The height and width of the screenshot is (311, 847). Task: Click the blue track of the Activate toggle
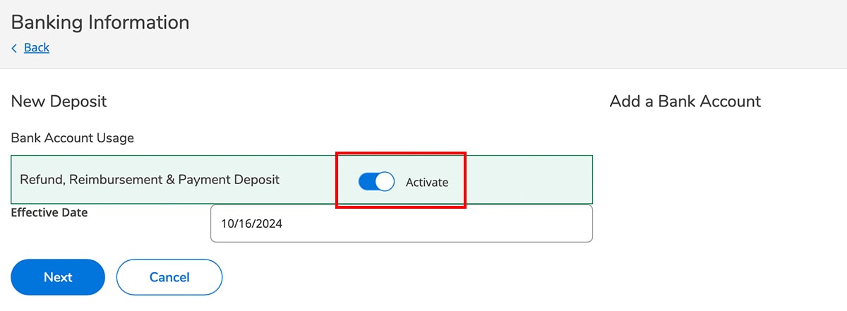click(x=367, y=182)
